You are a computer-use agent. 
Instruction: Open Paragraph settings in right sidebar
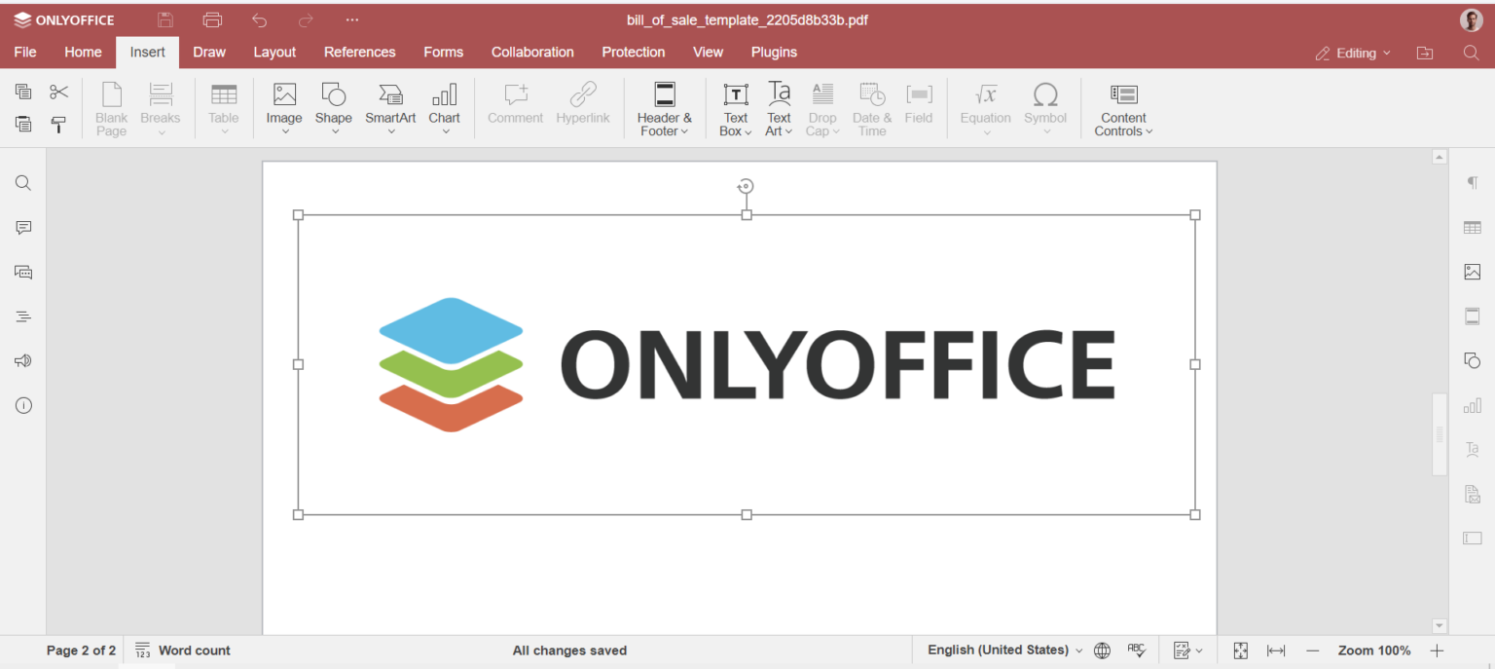point(1472,182)
